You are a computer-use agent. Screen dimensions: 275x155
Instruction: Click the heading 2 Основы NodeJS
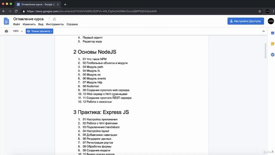coord(95,52)
